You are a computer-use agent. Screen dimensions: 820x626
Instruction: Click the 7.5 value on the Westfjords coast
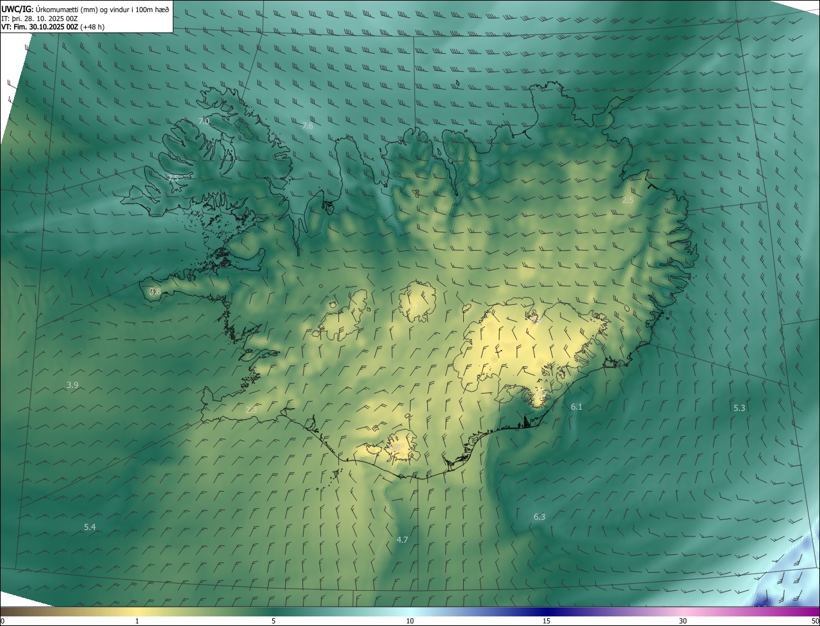[173, 178]
